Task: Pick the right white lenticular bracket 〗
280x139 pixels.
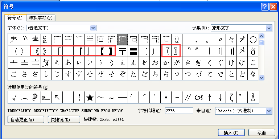Action: pyautogui.click(x=177, y=51)
